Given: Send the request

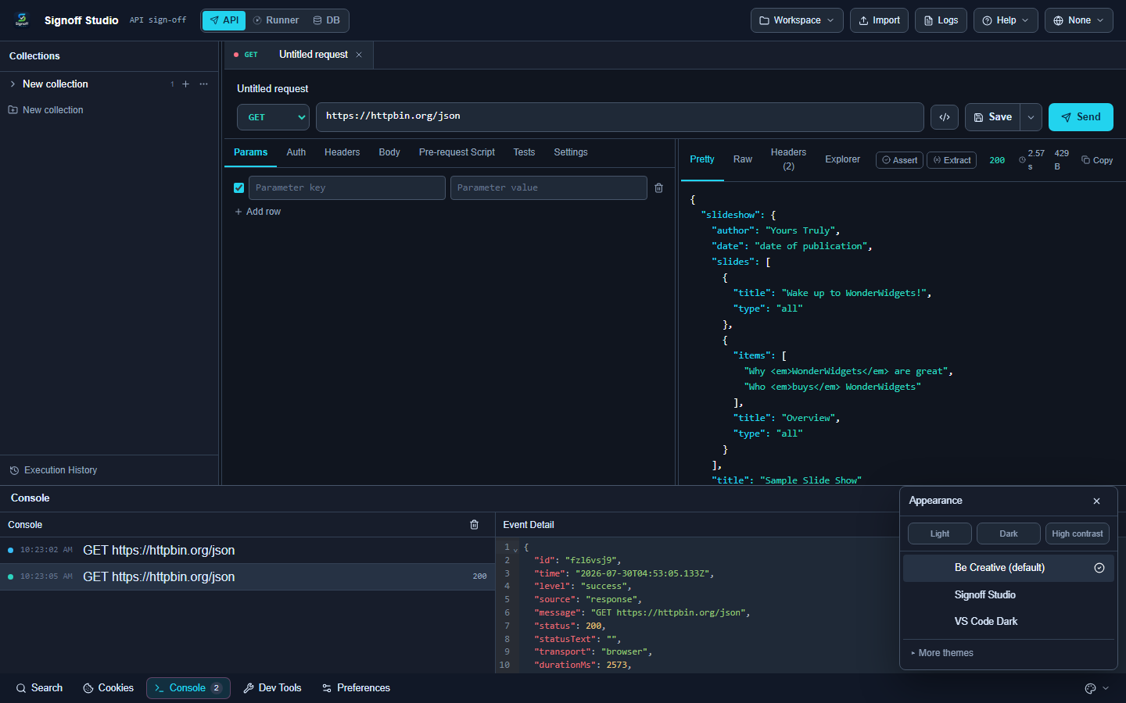Looking at the screenshot, I should pos(1081,117).
